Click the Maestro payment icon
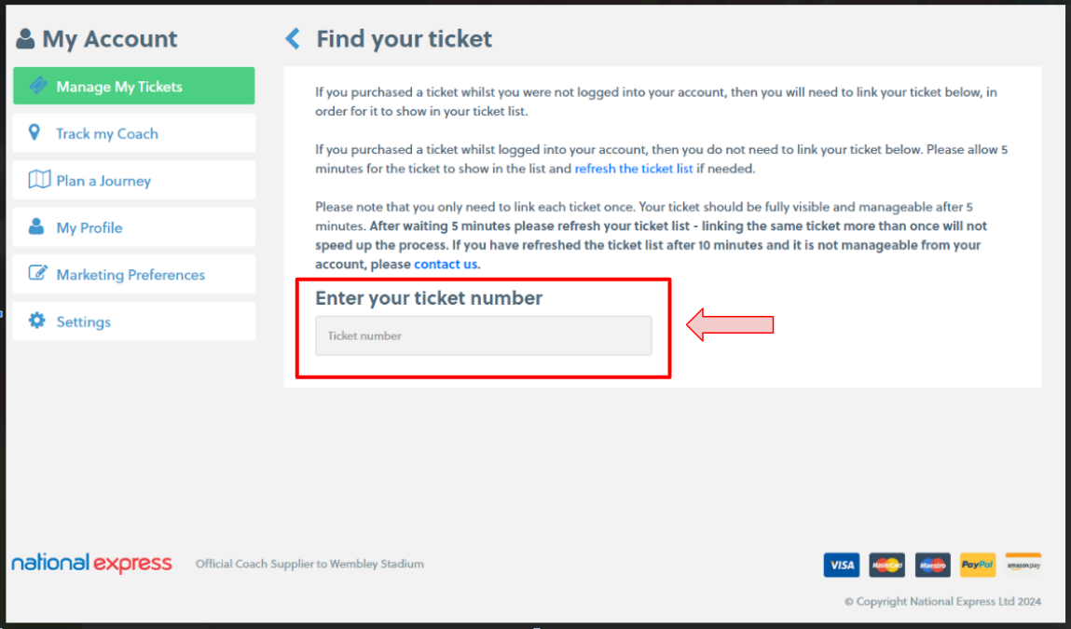The width and height of the screenshot is (1071, 629). click(x=932, y=565)
